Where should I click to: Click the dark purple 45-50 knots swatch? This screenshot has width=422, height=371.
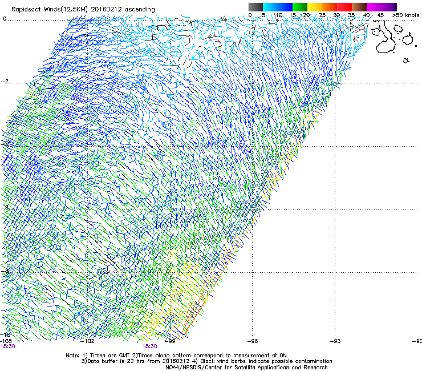[389, 7]
